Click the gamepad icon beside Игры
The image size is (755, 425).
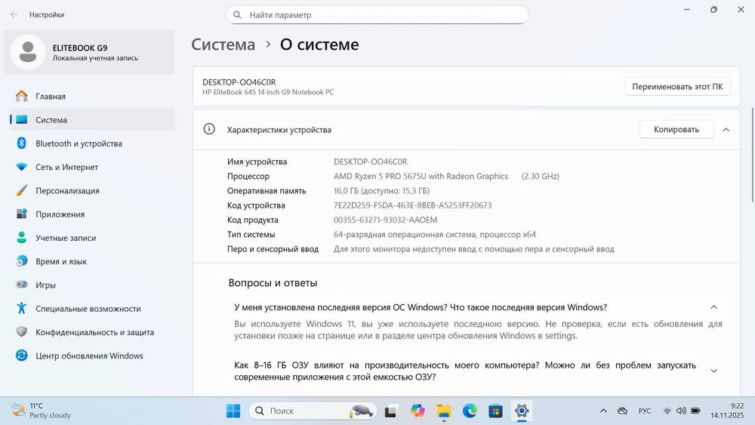(x=22, y=285)
